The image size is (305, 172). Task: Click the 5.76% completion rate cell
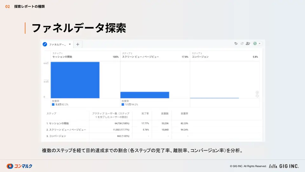(146, 130)
